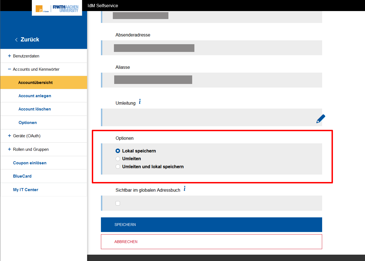Open the Account löschen page
The width and height of the screenshot is (365, 261).
pos(35,109)
